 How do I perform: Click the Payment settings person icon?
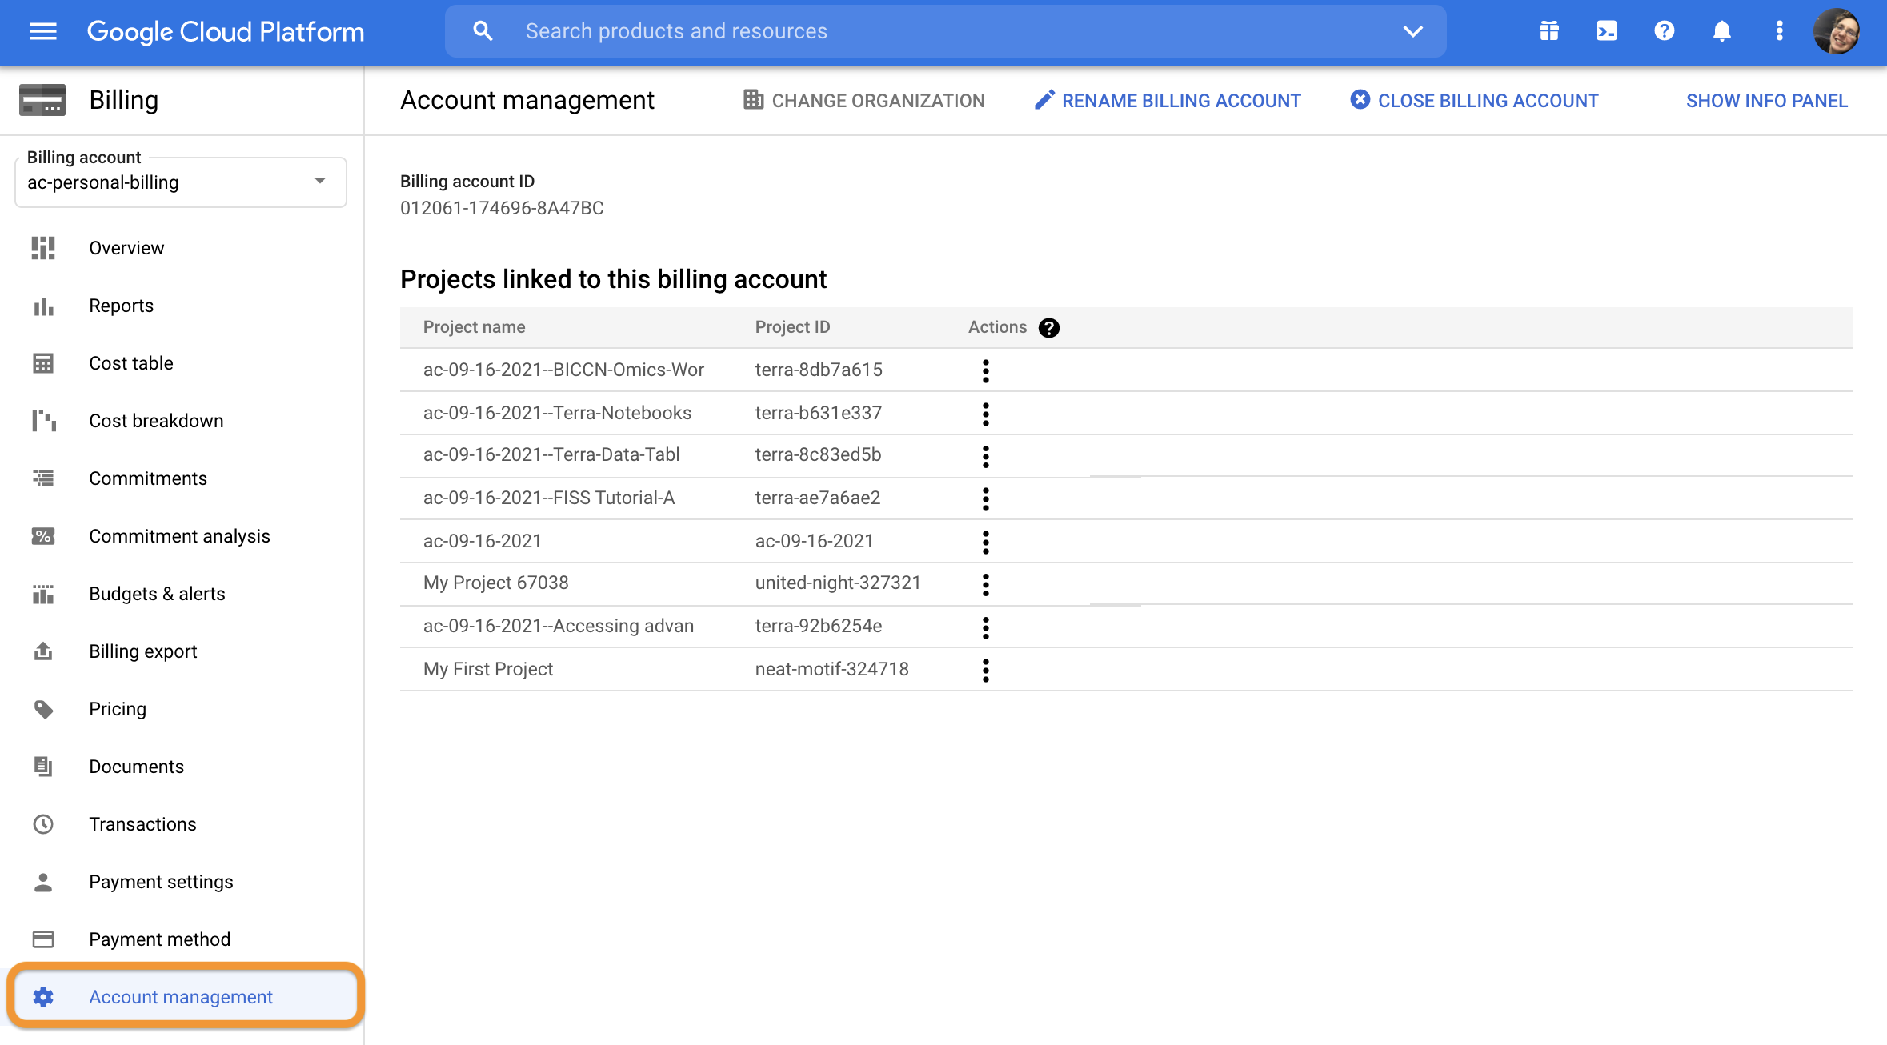click(43, 882)
